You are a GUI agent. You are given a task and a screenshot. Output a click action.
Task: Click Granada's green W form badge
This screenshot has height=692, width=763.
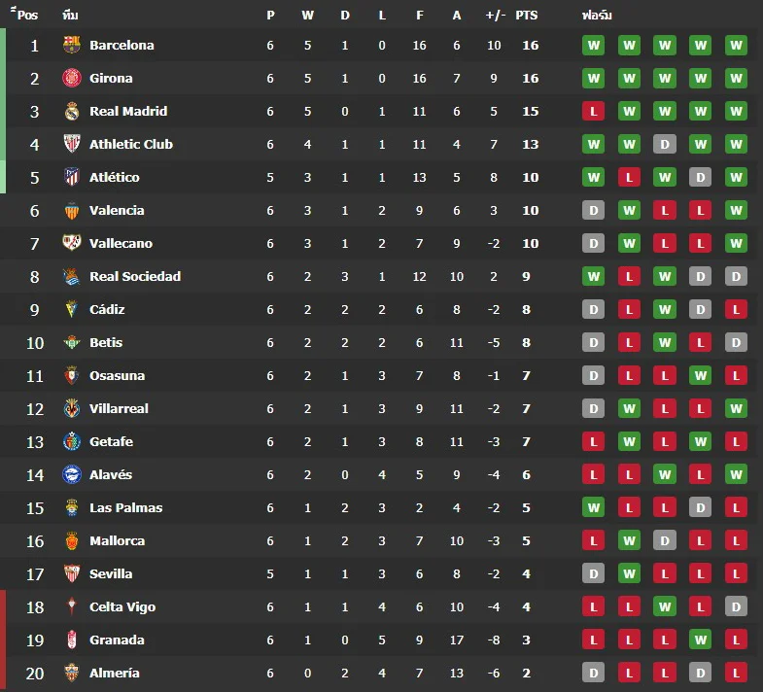coord(700,640)
